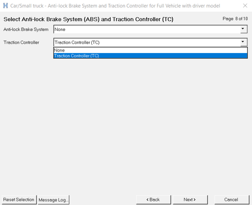The width and height of the screenshot is (252, 205).
Task: Click the application logo in title bar
Action: click(x=6, y=6)
